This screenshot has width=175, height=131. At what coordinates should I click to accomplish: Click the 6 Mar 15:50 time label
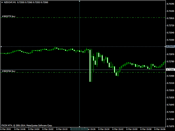pyautogui.click(x=132, y=129)
